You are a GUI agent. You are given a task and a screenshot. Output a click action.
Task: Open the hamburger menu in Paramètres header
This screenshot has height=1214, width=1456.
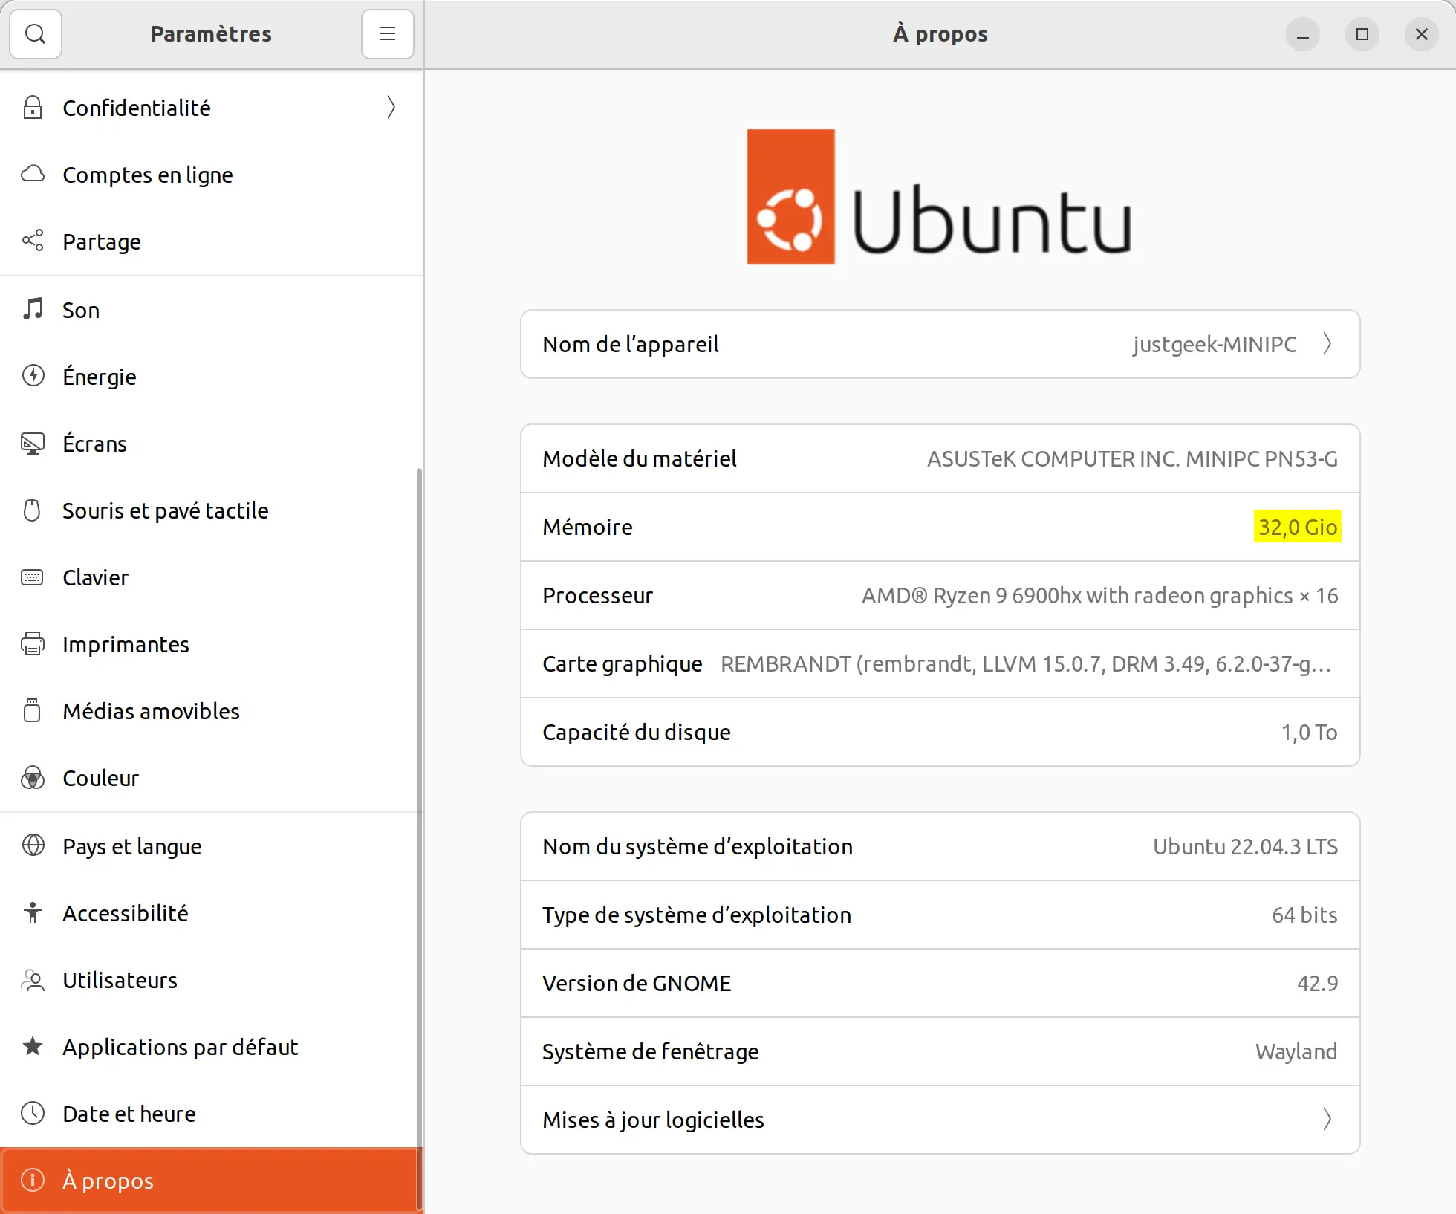[387, 34]
